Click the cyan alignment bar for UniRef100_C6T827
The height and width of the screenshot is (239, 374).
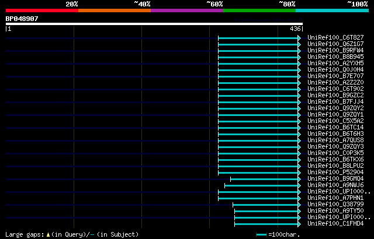[258, 38]
